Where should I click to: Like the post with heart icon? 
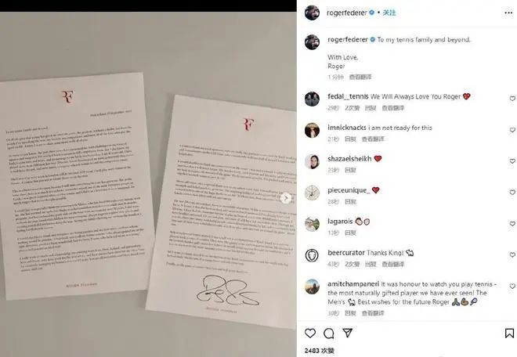click(310, 334)
